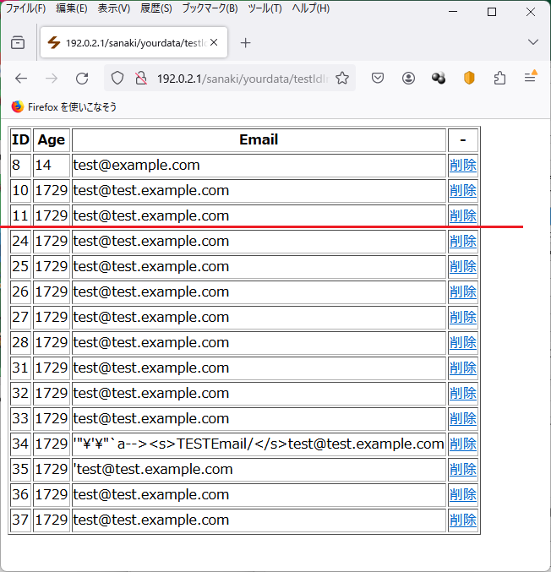Click the test@example.com email cell
The width and height of the screenshot is (551, 572).
click(259, 166)
